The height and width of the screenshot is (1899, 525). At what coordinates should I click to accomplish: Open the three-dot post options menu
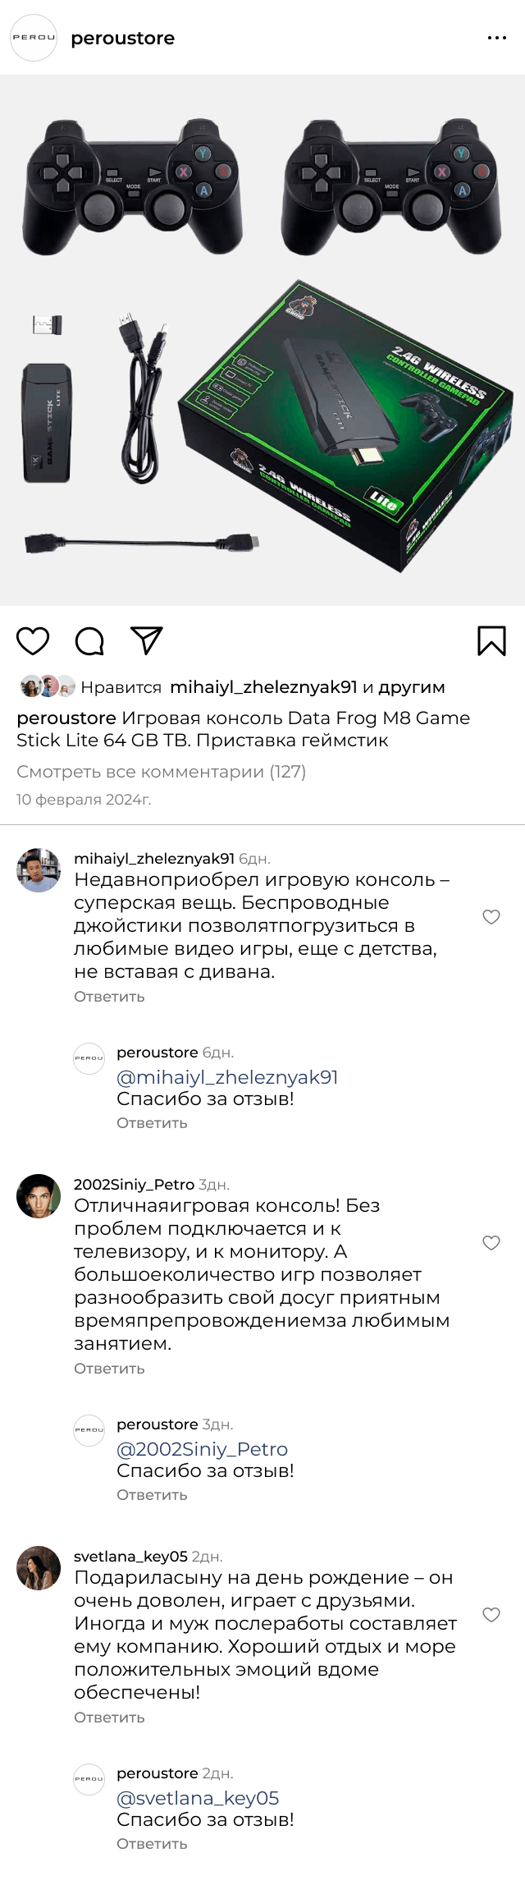point(497,38)
